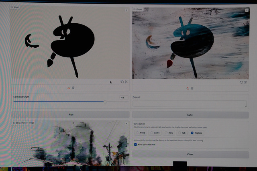The width and height of the screenshot is (257, 171).
Task: Choose the Tab sync option
Action: click(179, 132)
